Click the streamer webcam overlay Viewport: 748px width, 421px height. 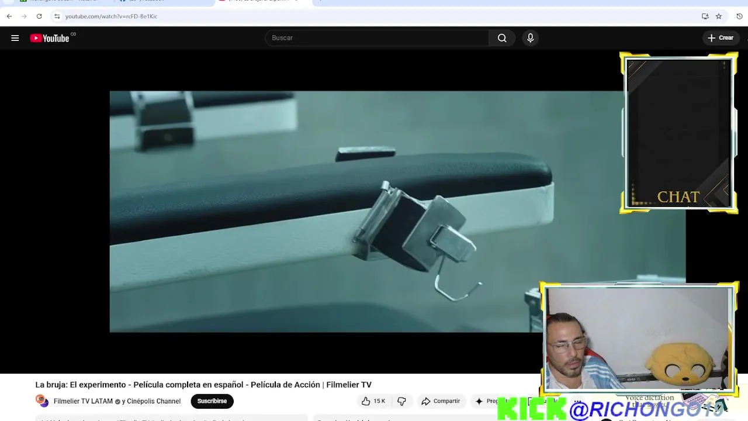click(x=639, y=339)
